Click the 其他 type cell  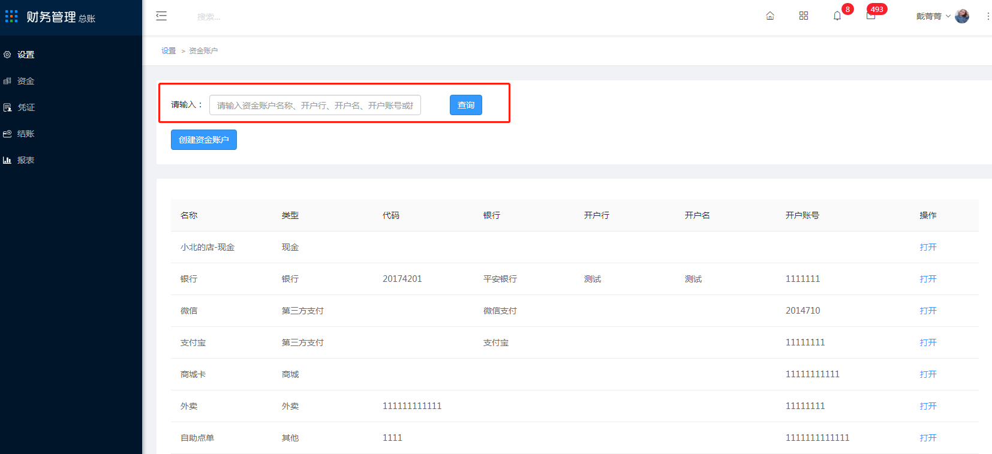tap(290, 438)
